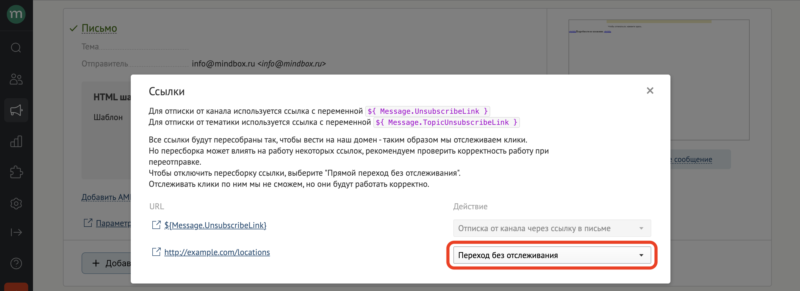Open the customers (people) sidebar section

tap(16, 79)
